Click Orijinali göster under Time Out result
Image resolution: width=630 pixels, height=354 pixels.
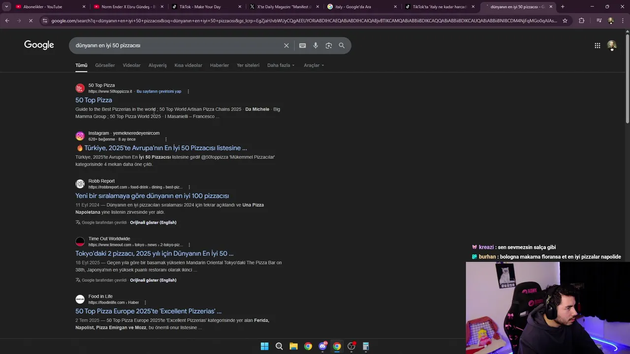coord(153,280)
